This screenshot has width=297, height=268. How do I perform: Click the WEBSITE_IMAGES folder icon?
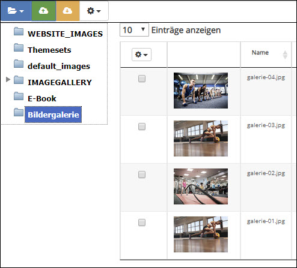tap(19, 31)
